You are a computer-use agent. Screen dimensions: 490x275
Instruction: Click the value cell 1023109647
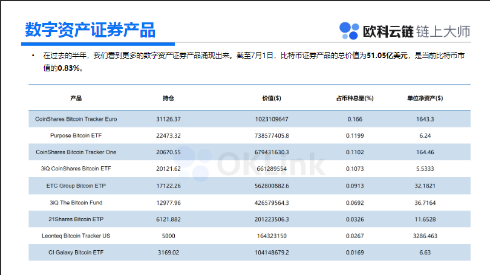point(272,119)
